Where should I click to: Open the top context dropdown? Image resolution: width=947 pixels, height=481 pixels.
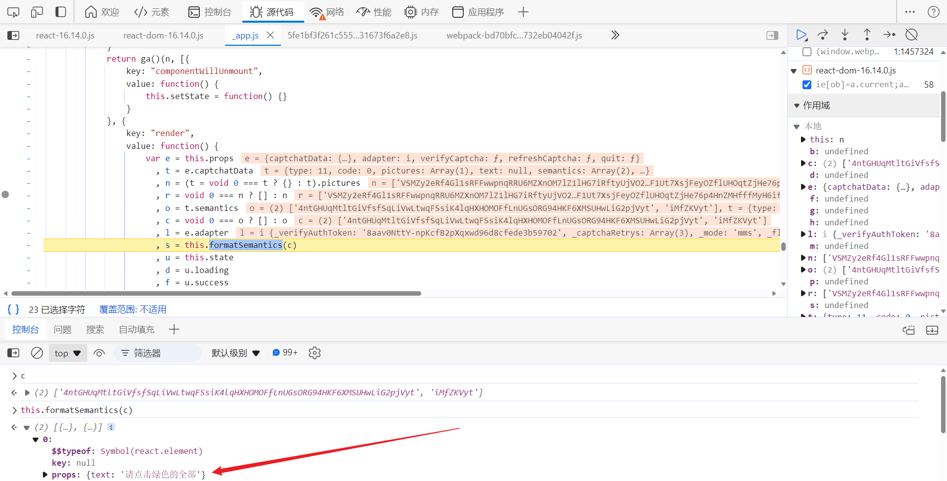point(68,353)
